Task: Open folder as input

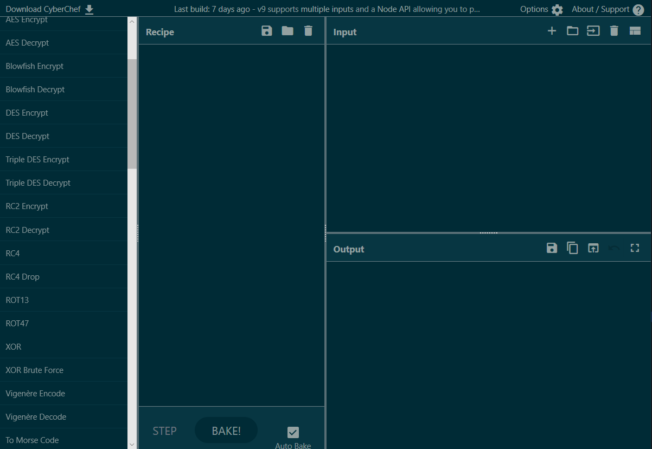Action: coord(572,31)
